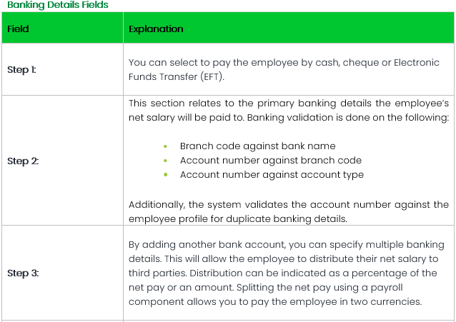Click bullet text Account number against account type
Screen dimensions: 456x322
point(272,174)
